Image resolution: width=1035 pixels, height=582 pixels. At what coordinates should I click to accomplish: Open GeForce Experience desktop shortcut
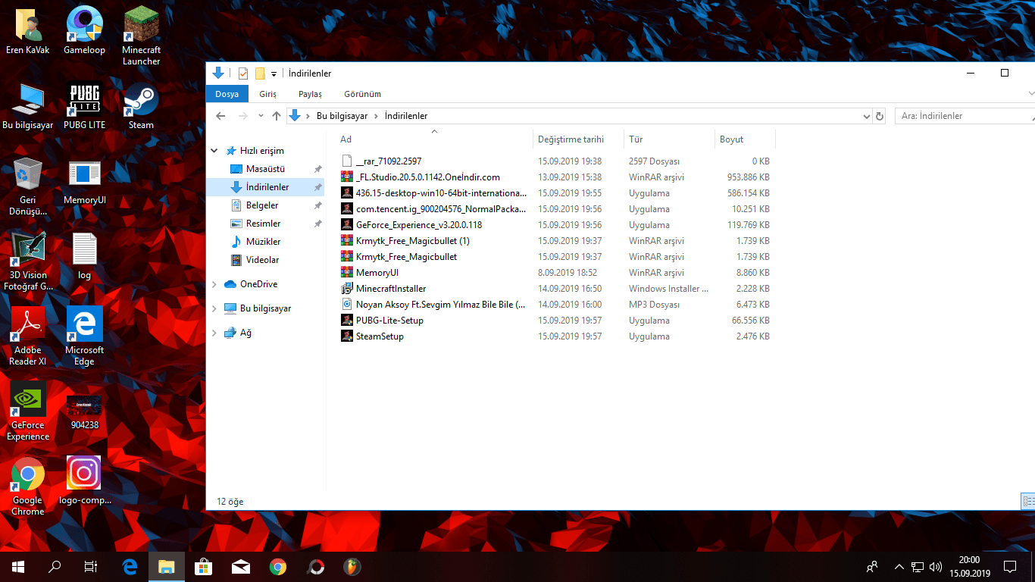click(x=28, y=411)
